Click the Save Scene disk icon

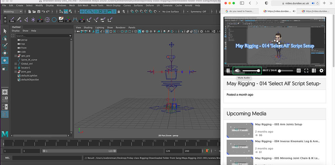pos(39,12)
